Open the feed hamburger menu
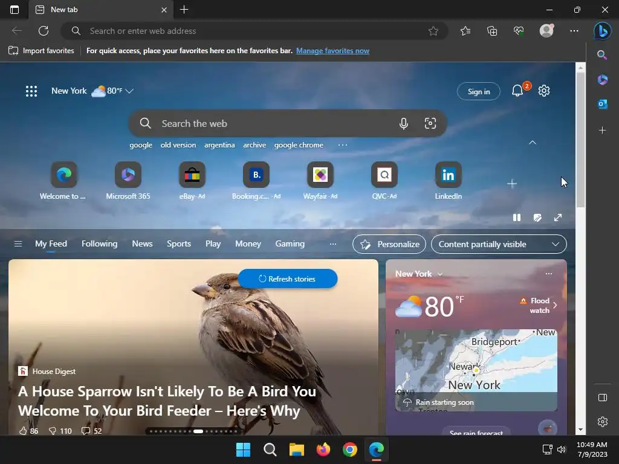Image resolution: width=619 pixels, height=464 pixels. click(18, 244)
